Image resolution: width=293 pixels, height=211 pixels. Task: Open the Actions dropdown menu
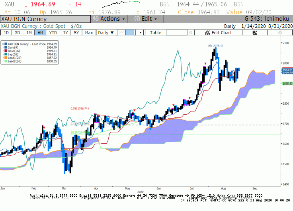pyautogui.click(x=109, y=19)
